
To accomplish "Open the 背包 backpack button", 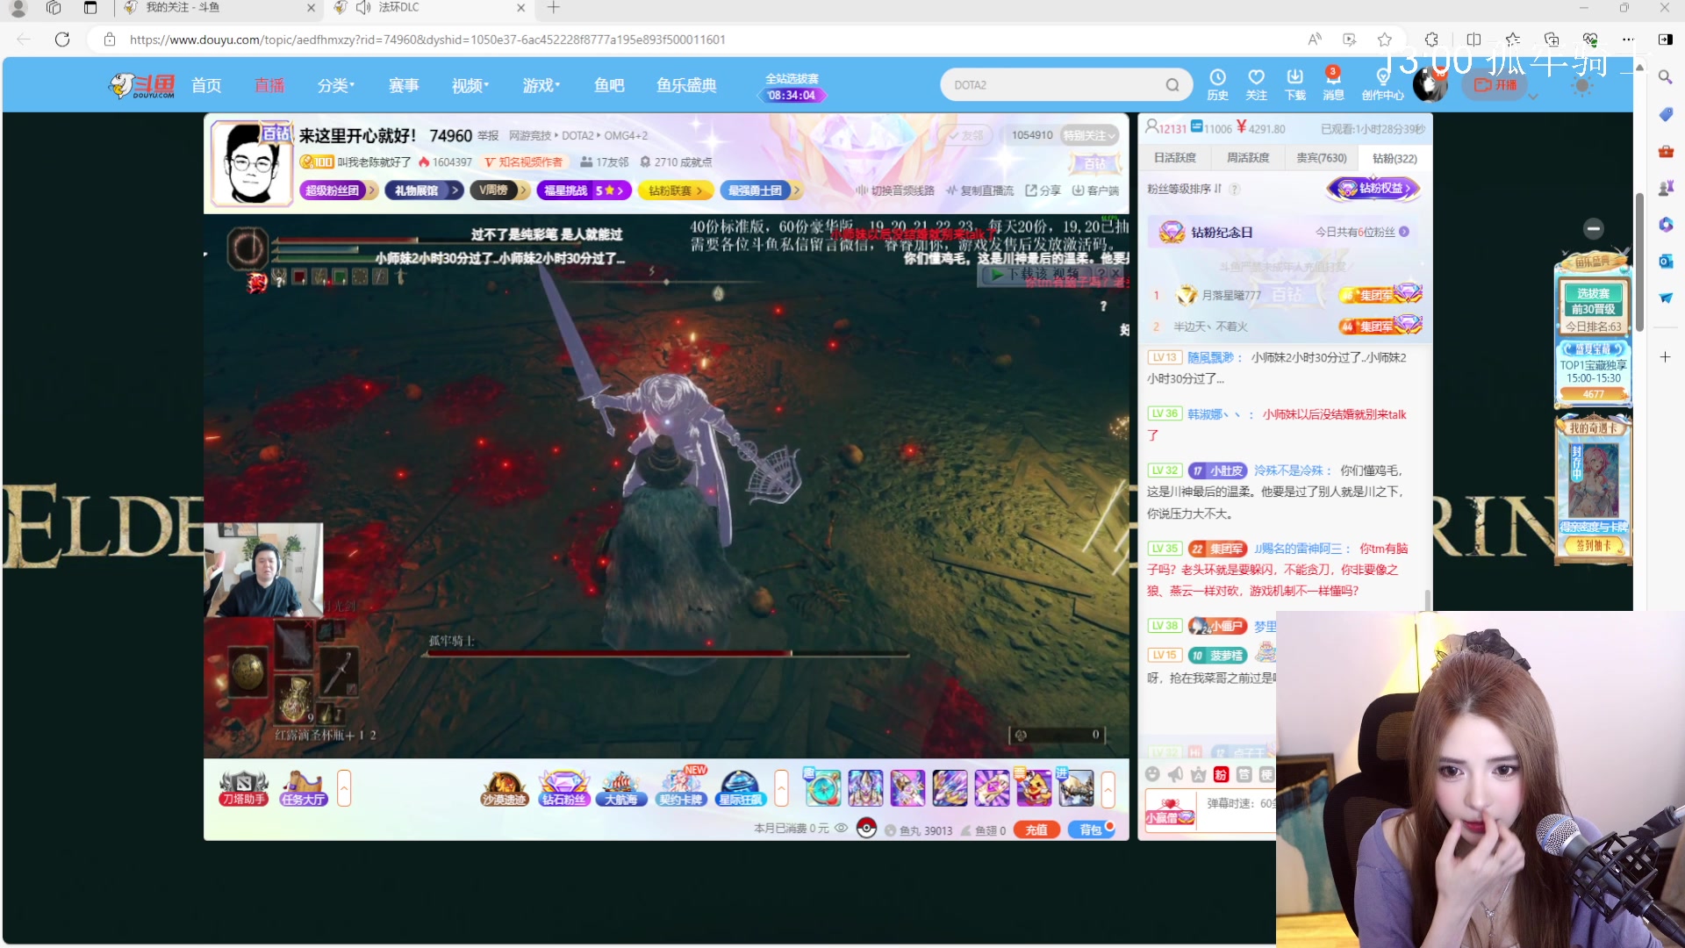I will click(x=1090, y=829).
